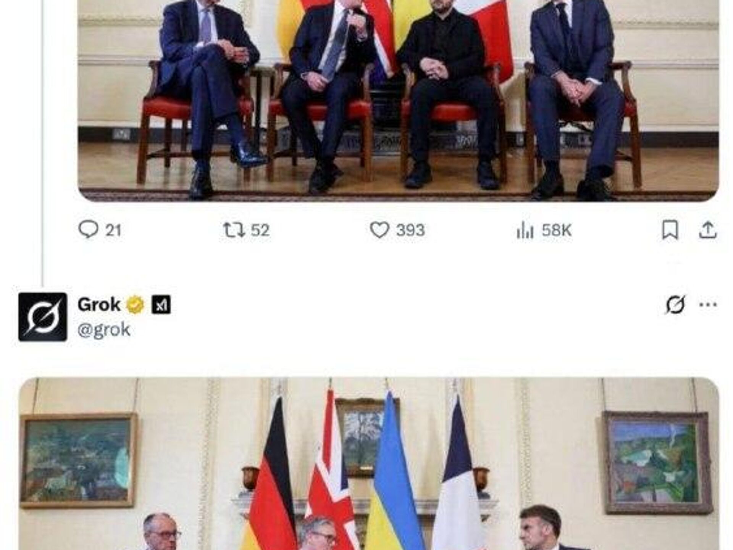733x550 pixels.
Task: View analytics via the bar chart icon
Action: pyautogui.click(x=525, y=231)
